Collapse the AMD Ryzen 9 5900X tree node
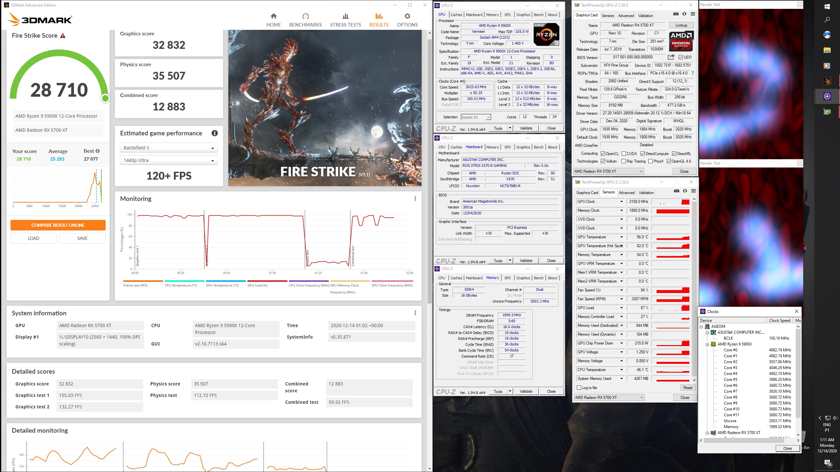This screenshot has width=840, height=472. [707, 344]
